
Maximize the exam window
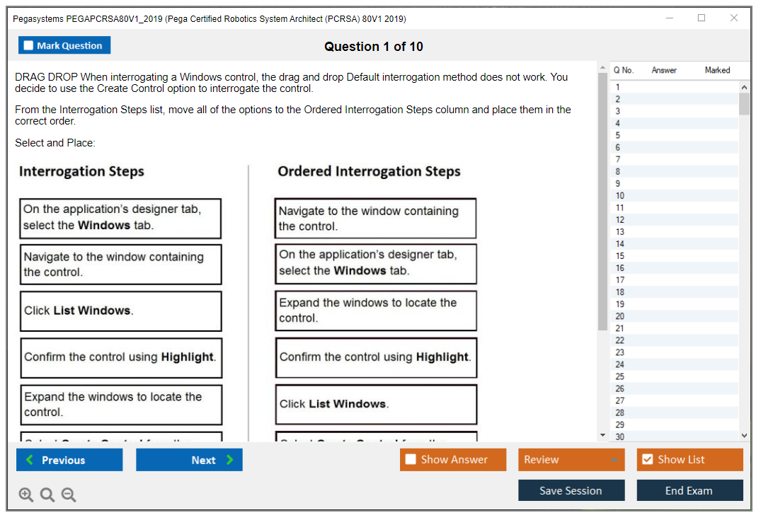pos(702,18)
